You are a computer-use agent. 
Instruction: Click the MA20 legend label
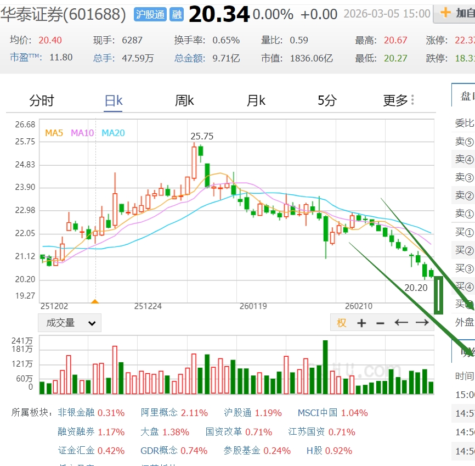pyautogui.click(x=113, y=133)
